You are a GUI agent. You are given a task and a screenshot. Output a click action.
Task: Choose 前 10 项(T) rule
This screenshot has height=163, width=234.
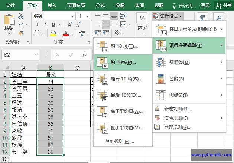click(123, 46)
